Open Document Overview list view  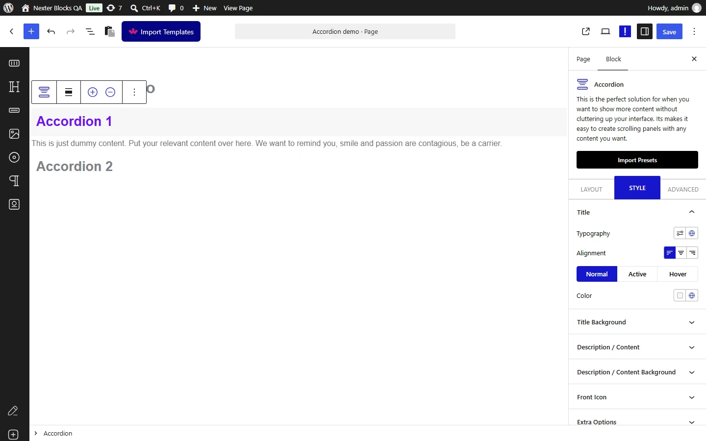(x=90, y=31)
